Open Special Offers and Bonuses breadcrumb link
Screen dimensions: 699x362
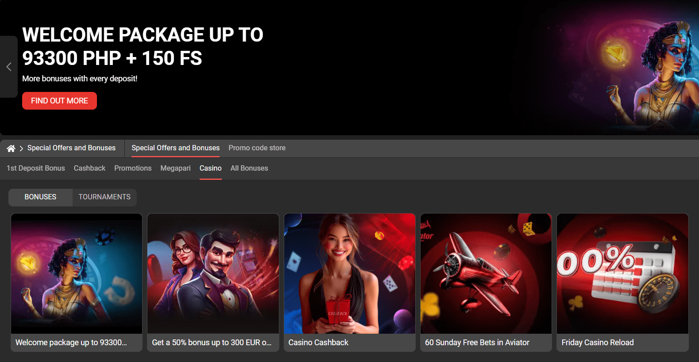click(71, 148)
